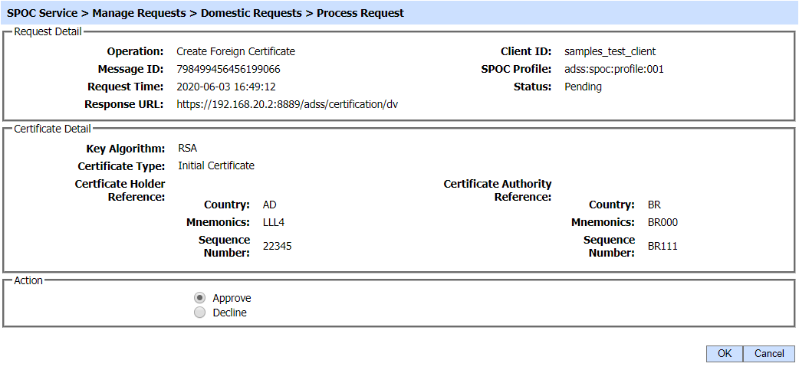The image size is (799, 370).
Task: Click the RSA Key Algorithm value
Action: [x=187, y=149]
